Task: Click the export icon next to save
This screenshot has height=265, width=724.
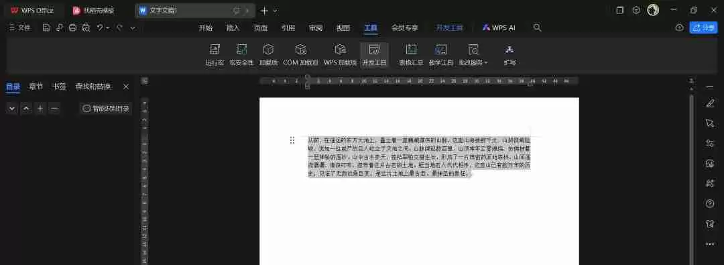Action: tap(59, 28)
